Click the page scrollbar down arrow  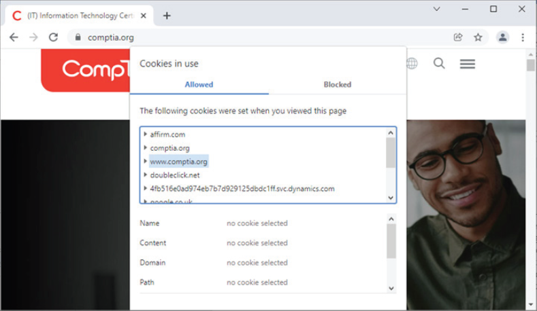click(x=530, y=304)
